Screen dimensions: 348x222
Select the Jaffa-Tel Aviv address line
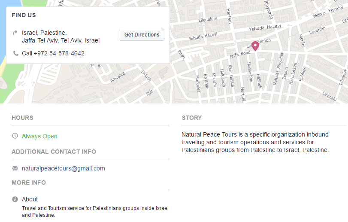pyautogui.click(x=61, y=40)
